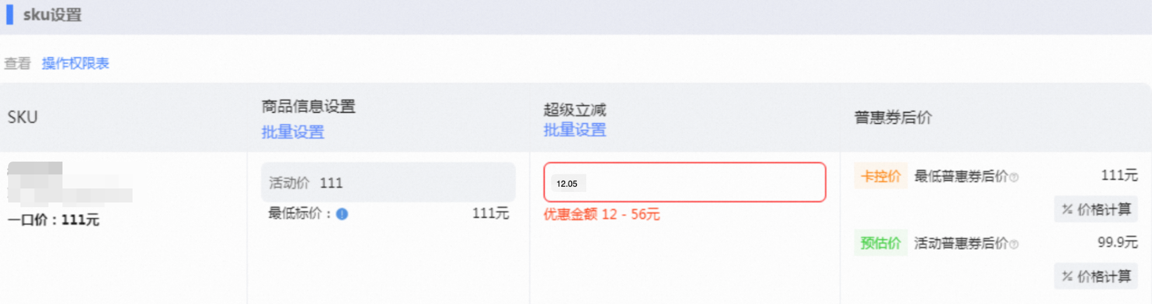Click the help icon after 活动普惠券后价

tap(1014, 244)
